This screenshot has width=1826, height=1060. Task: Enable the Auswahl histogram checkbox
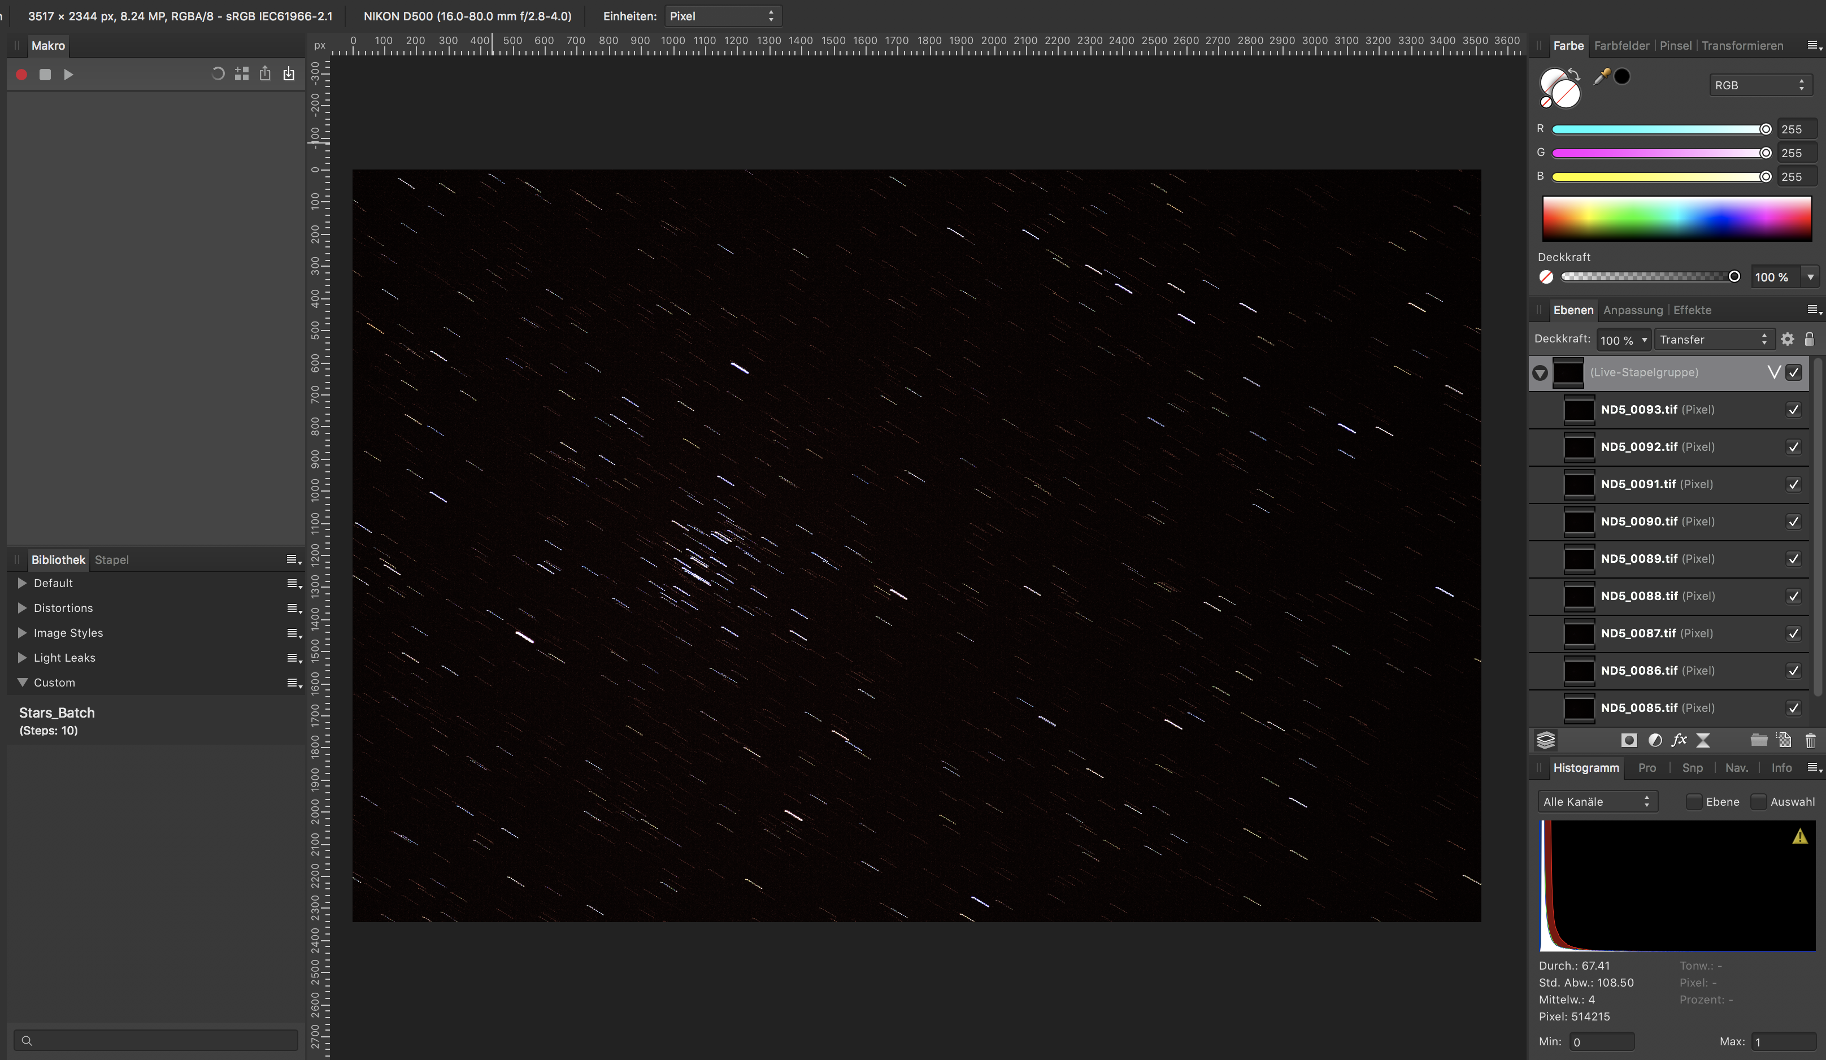click(x=1759, y=801)
